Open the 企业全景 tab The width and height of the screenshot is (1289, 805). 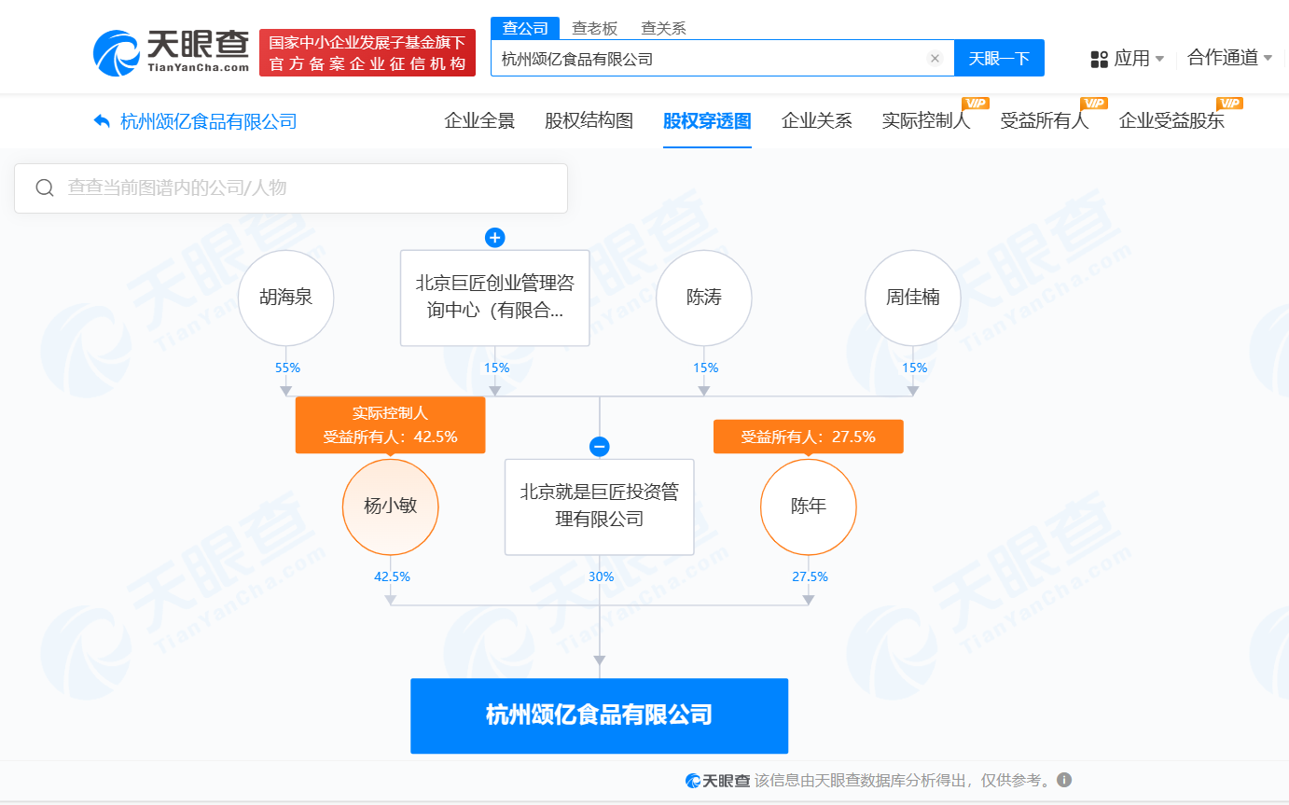pos(479,120)
